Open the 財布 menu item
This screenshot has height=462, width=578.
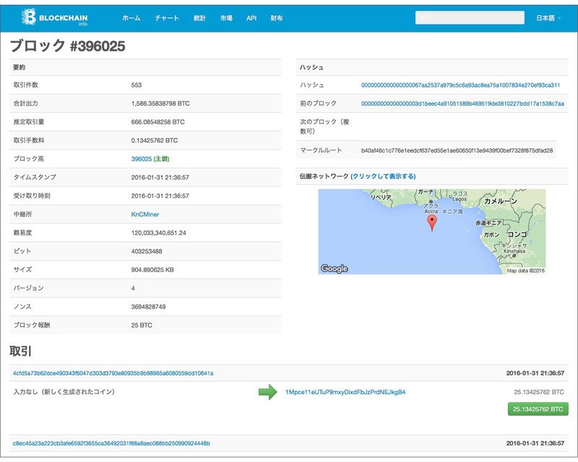tap(277, 17)
